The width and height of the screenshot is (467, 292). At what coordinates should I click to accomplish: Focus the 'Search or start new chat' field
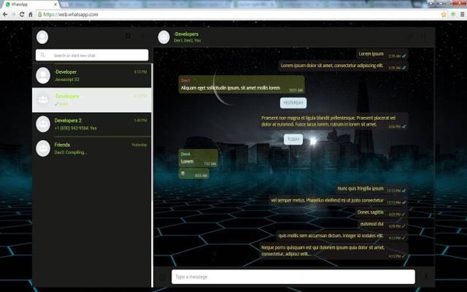pos(96,55)
